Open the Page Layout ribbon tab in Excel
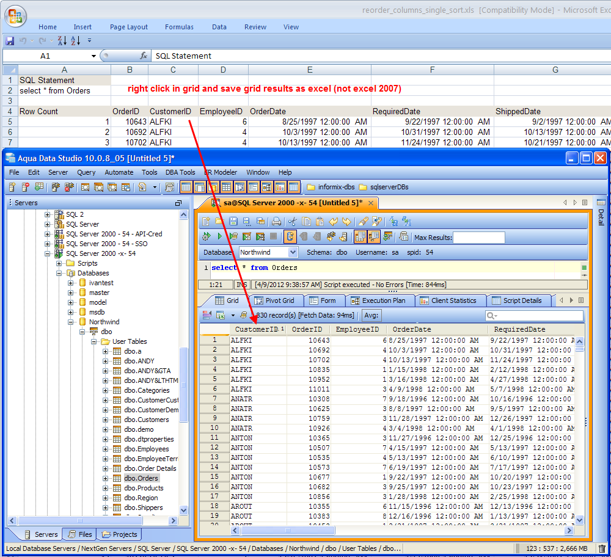 (128, 27)
